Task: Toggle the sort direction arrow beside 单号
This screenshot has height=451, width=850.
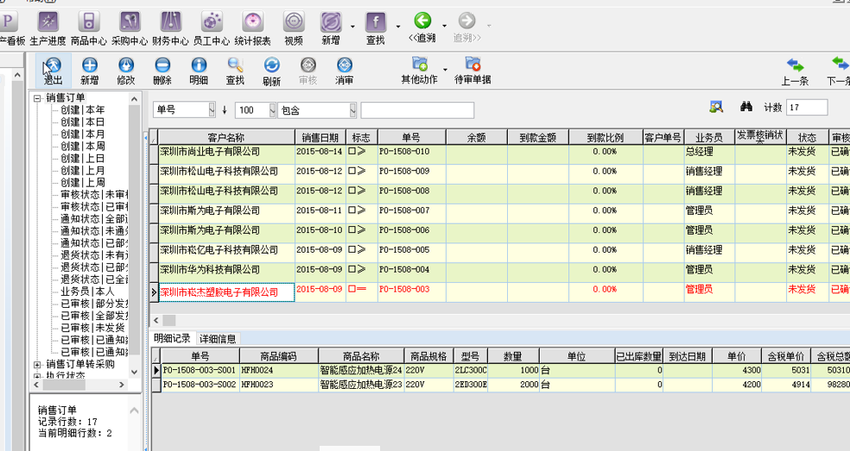Action: [x=225, y=110]
